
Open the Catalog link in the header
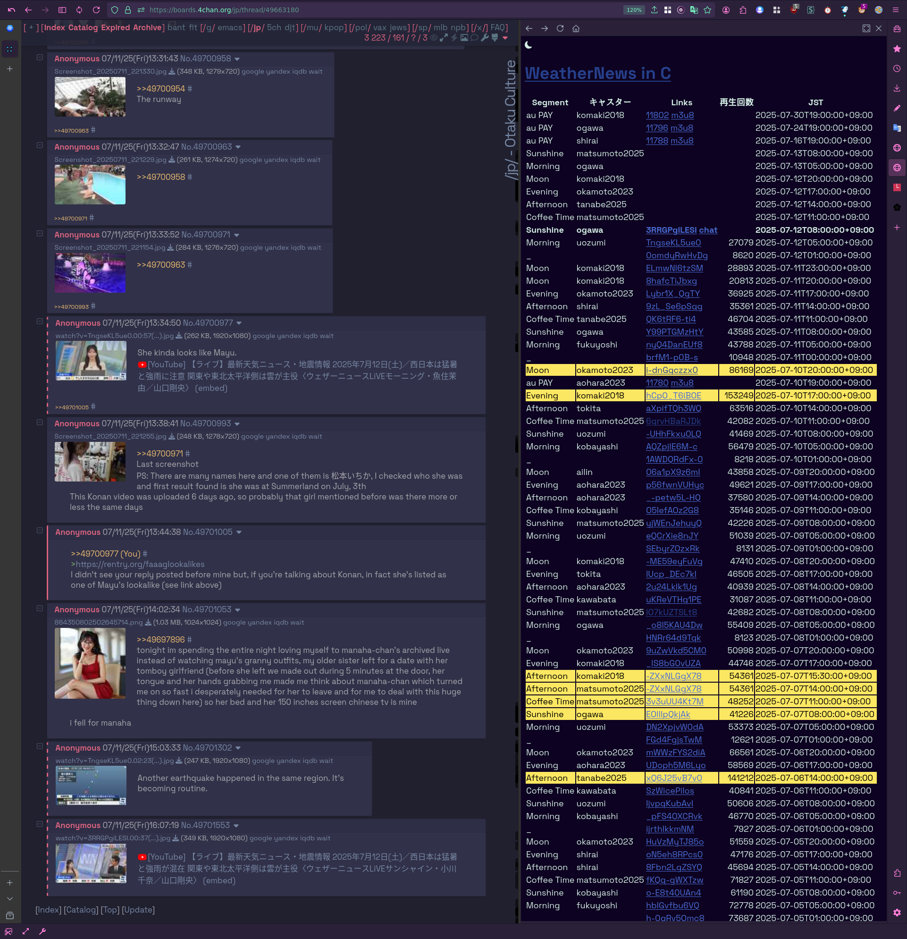(83, 27)
